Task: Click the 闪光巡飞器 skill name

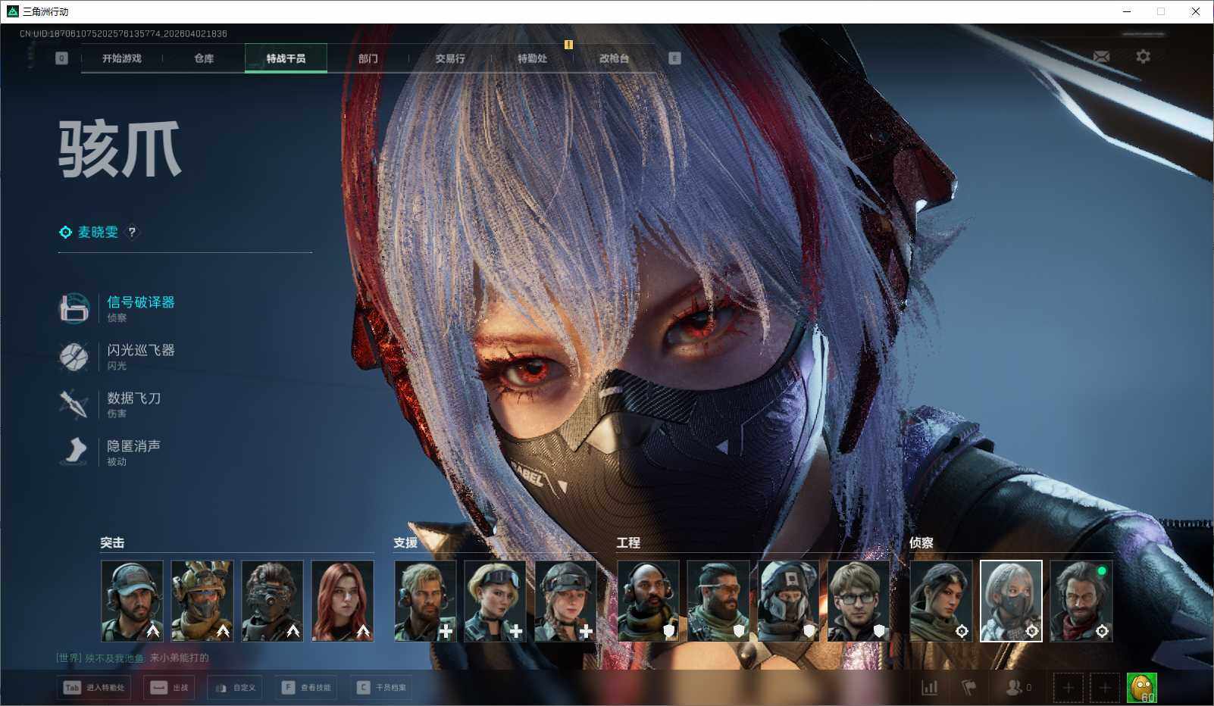Action: click(141, 350)
